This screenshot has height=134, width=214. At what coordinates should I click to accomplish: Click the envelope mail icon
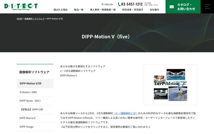(x=172, y=7)
